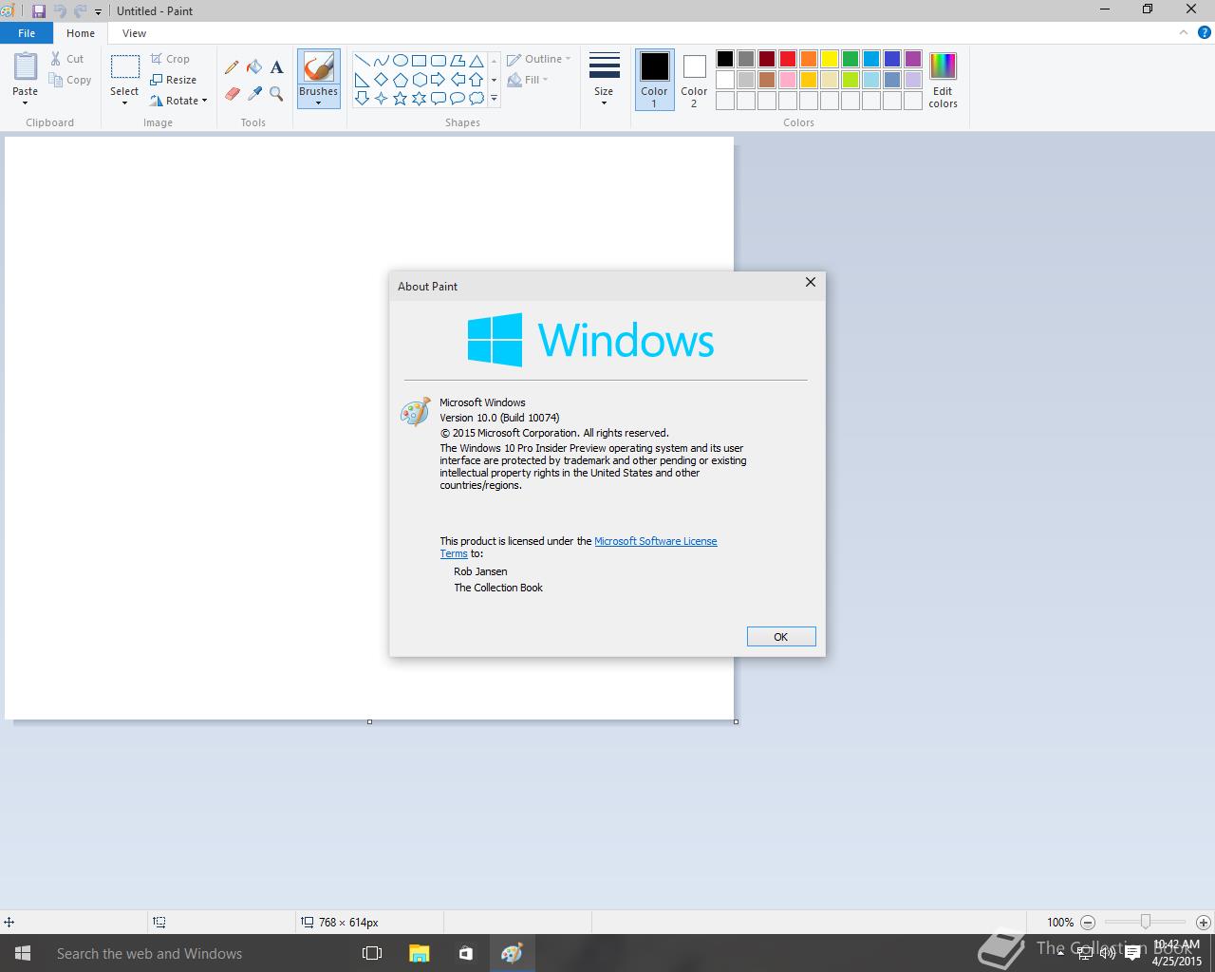Click the taskbar search box
This screenshot has height=972, width=1215.
tap(197, 953)
